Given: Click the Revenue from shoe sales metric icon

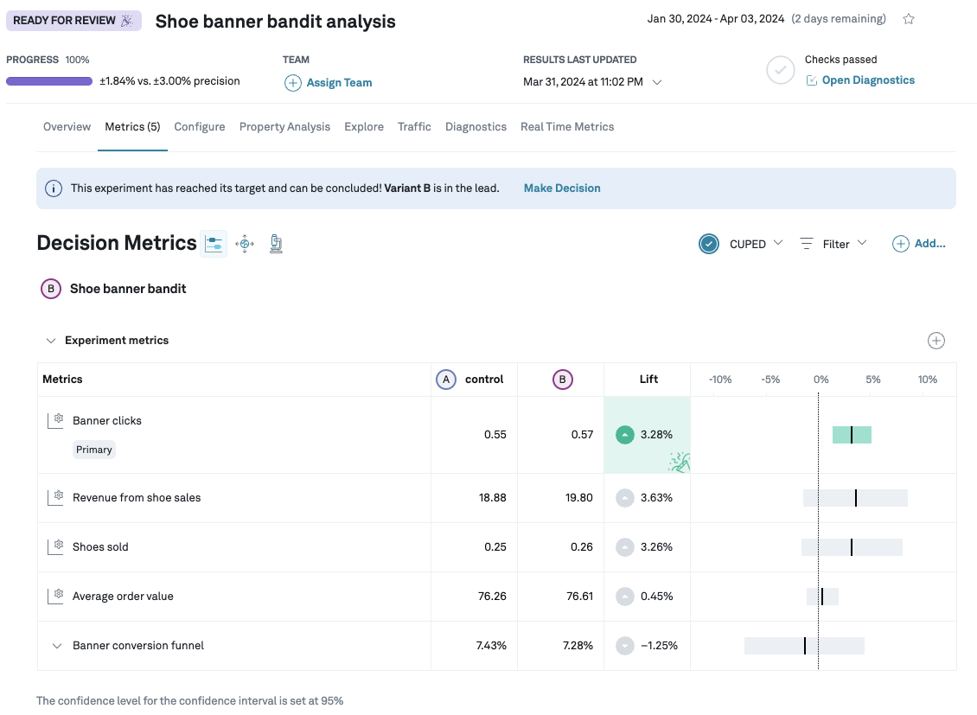Looking at the screenshot, I should 56,497.
